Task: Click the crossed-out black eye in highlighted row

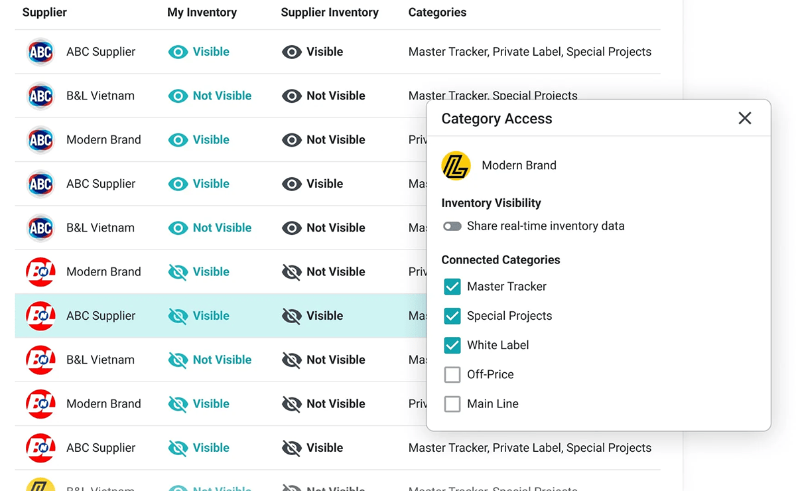Action: pyautogui.click(x=292, y=316)
